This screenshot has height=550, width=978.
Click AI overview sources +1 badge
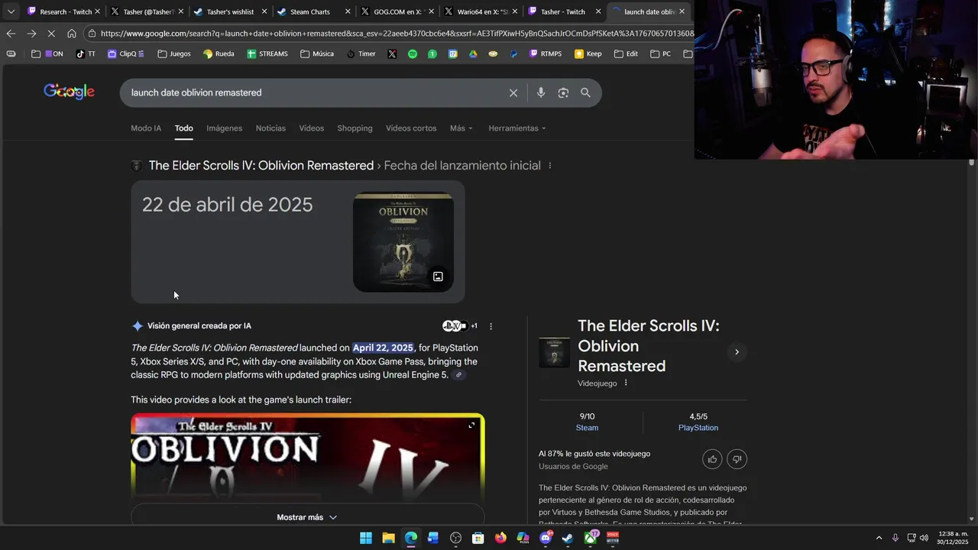tap(461, 326)
